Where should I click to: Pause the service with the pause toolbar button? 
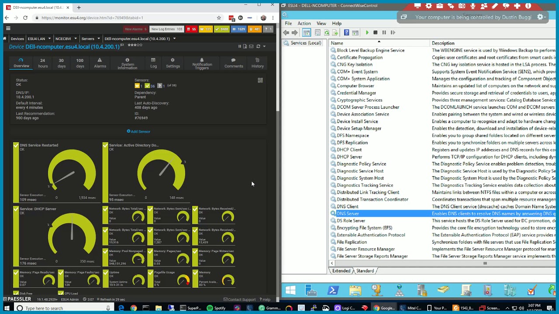click(x=384, y=33)
